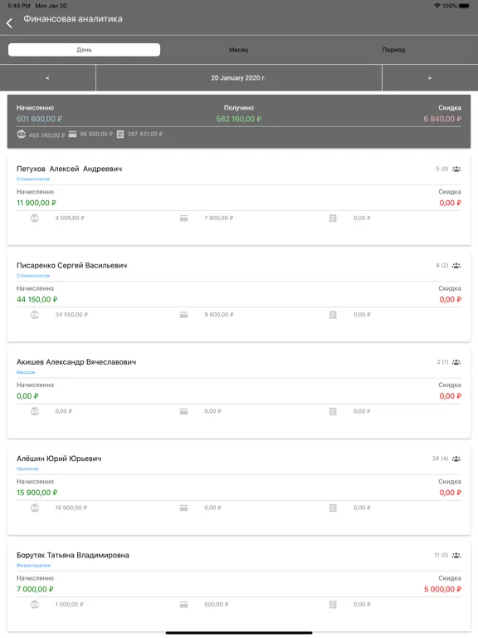Tap Стоматология under Петухов's name

33,179
